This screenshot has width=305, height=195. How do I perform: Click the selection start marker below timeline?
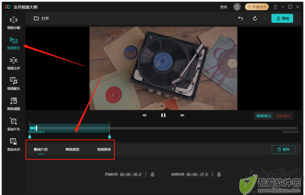pyautogui.click(x=29, y=136)
